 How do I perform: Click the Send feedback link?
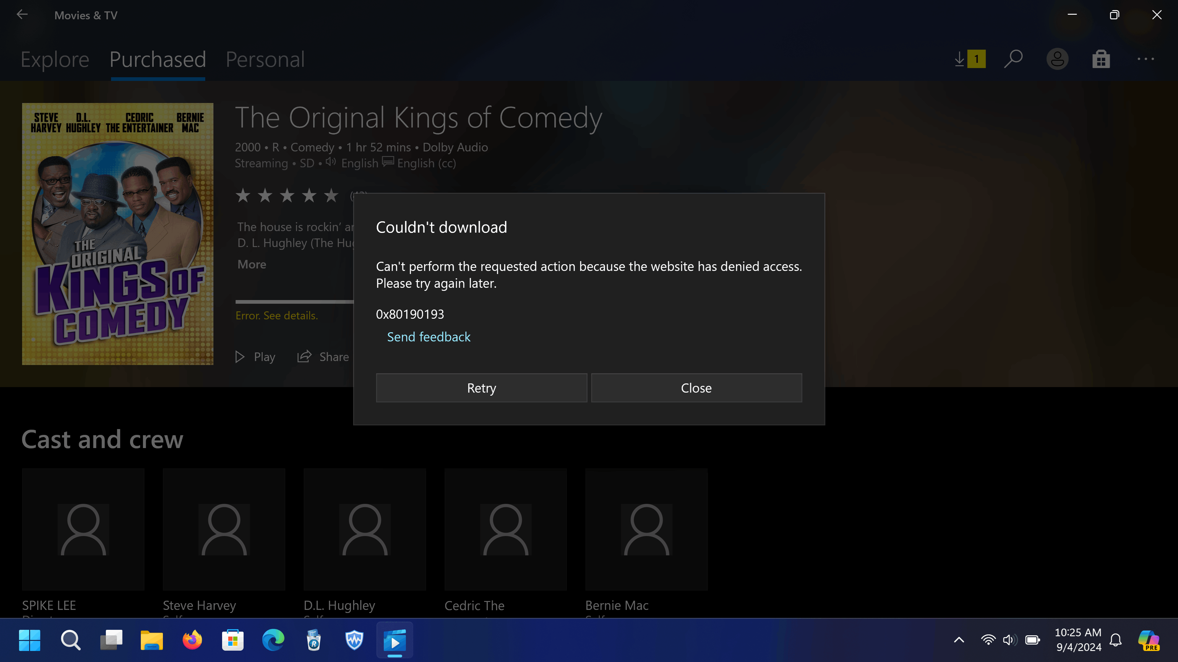pos(429,337)
